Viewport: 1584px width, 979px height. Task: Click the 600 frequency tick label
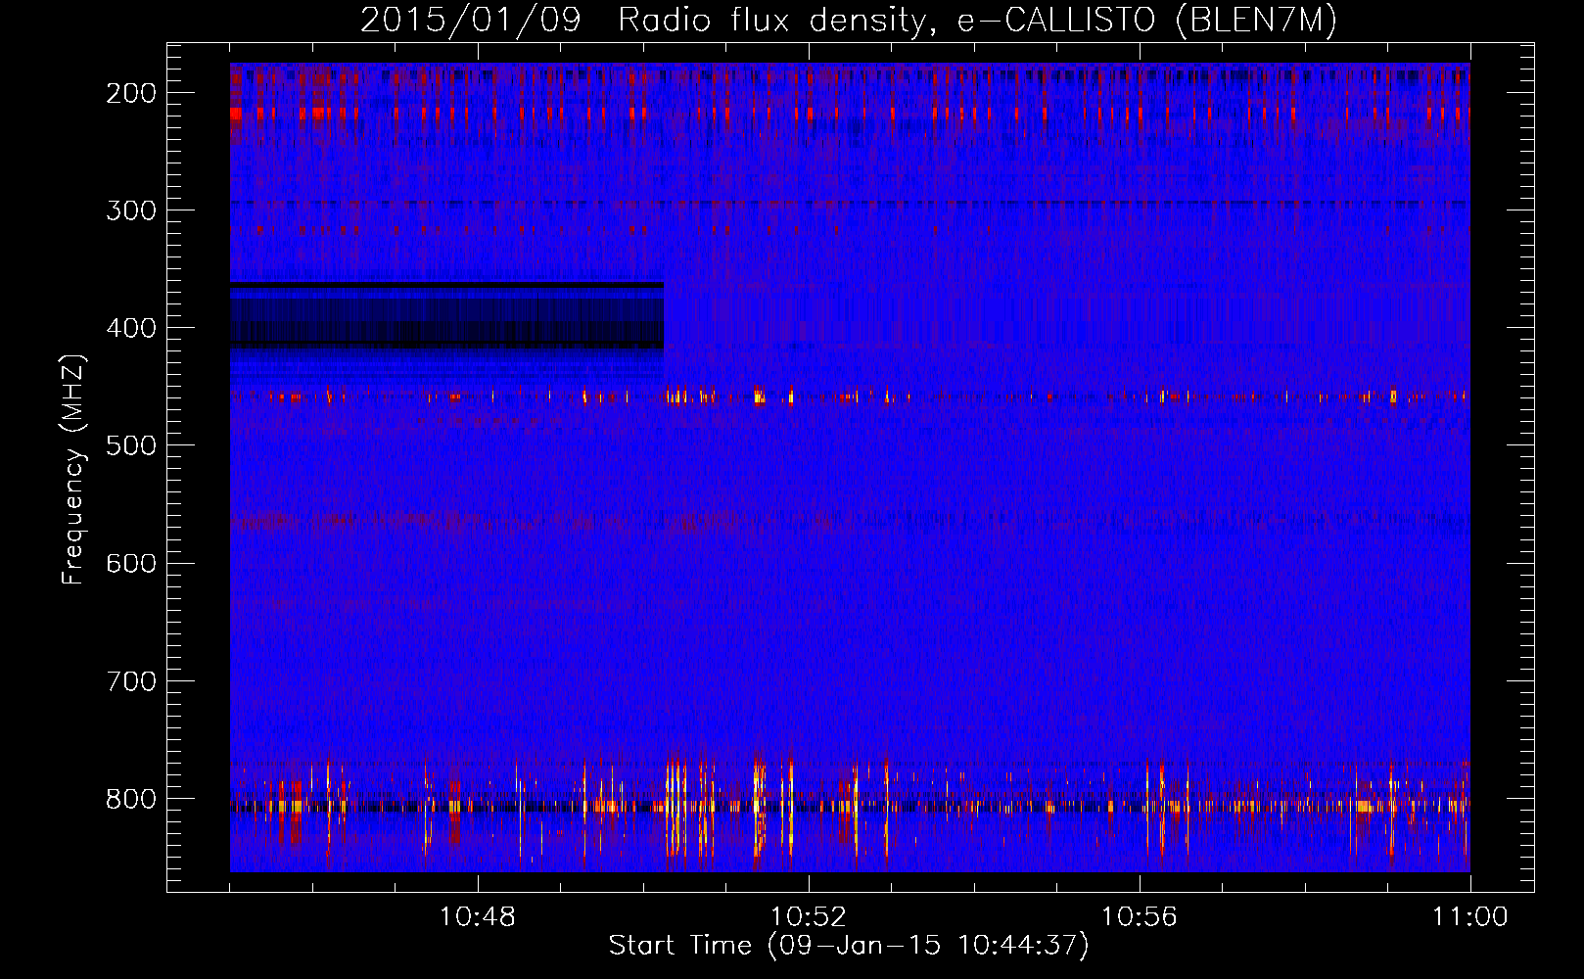(131, 563)
